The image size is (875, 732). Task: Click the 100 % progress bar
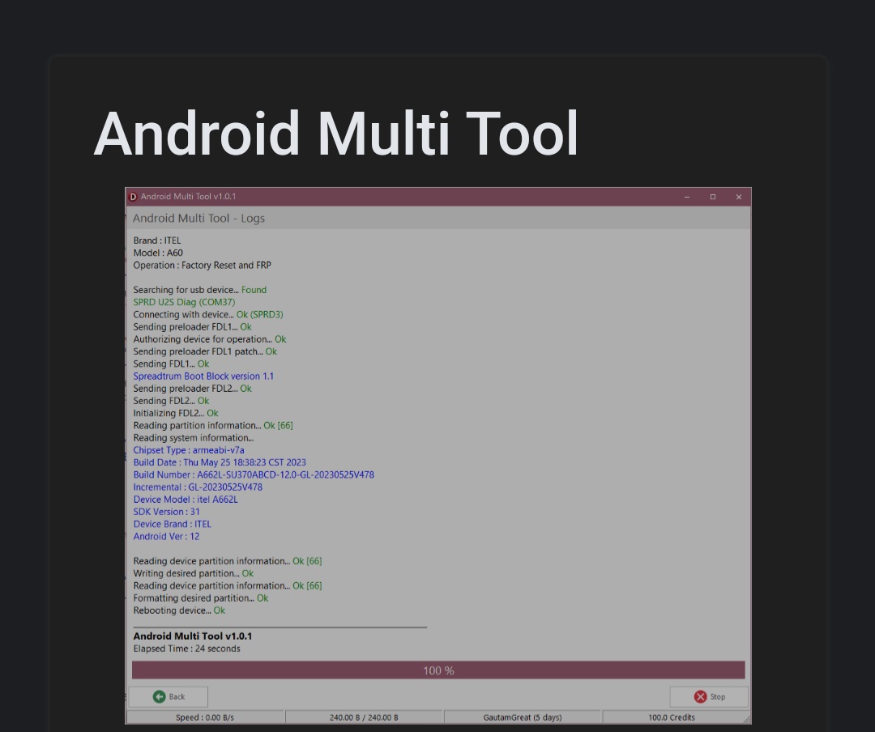(x=438, y=670)
